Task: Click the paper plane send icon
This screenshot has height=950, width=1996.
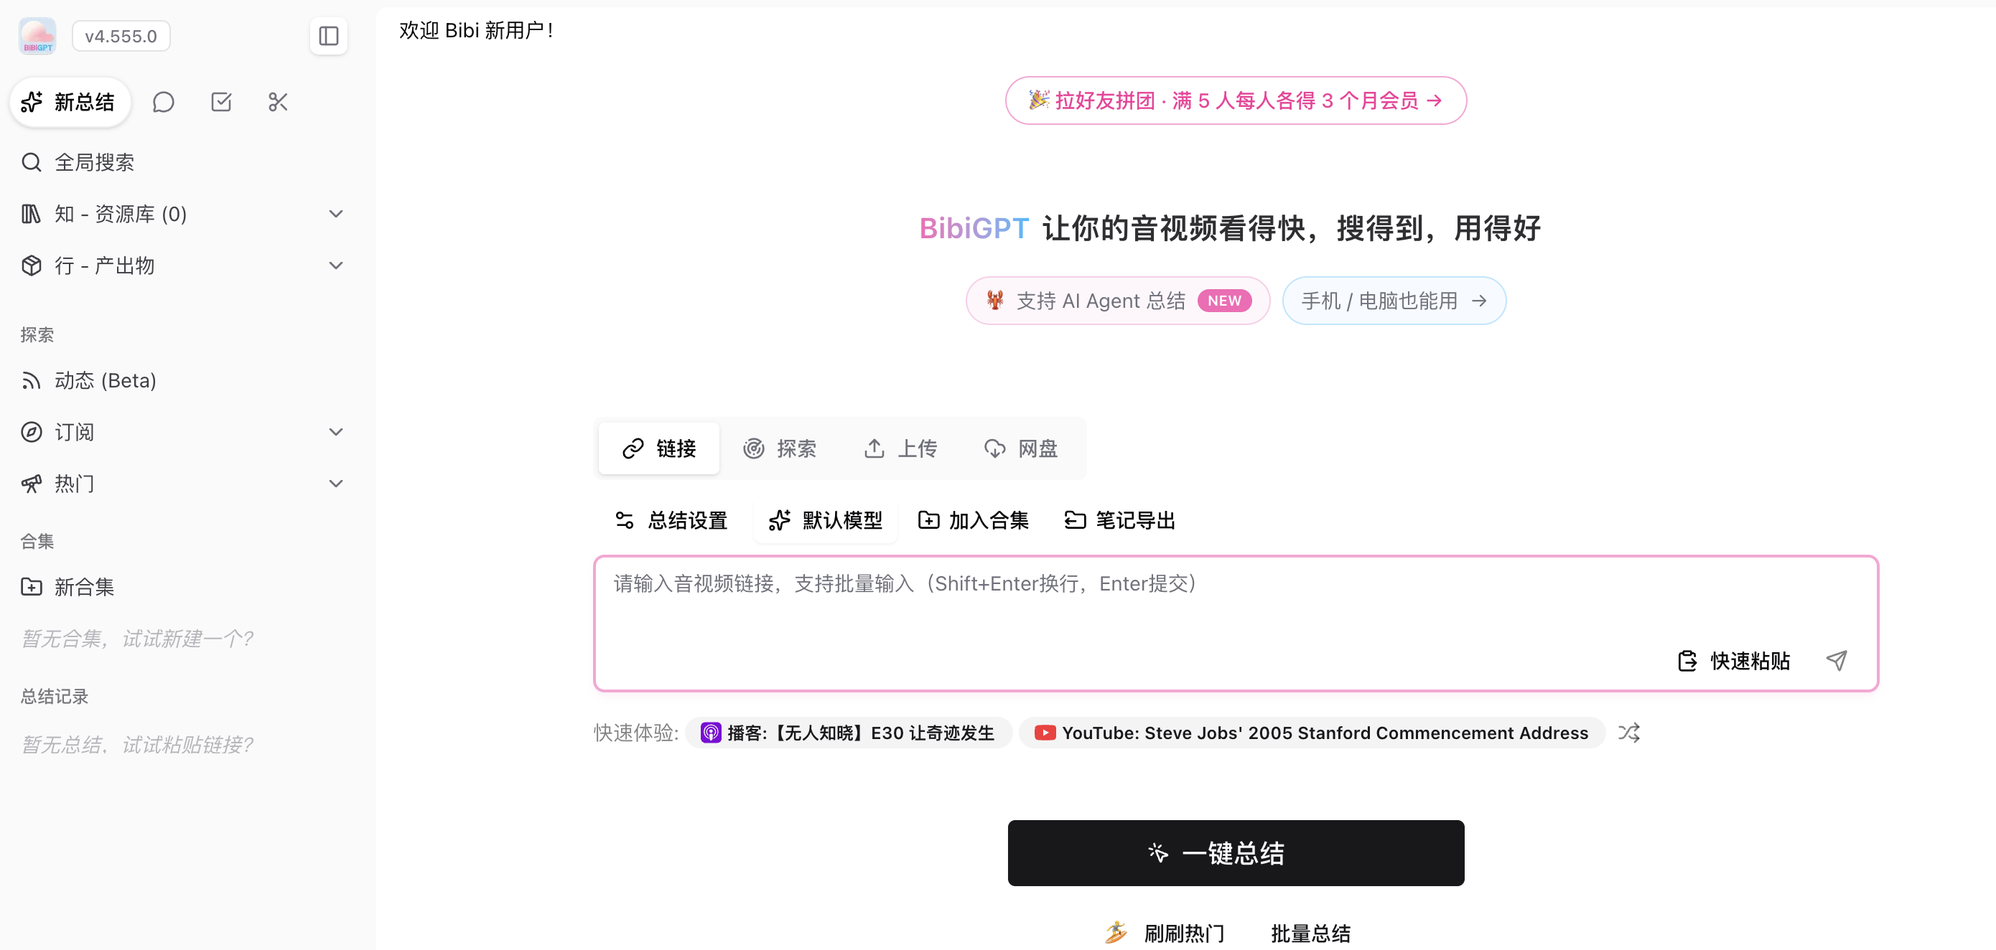Action: pyautogui.click(x=1837, y=660)
